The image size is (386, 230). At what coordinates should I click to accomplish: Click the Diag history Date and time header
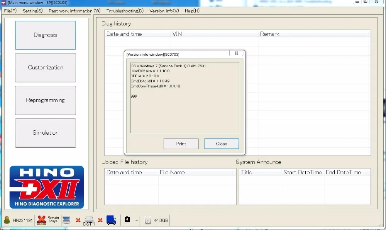137,34
